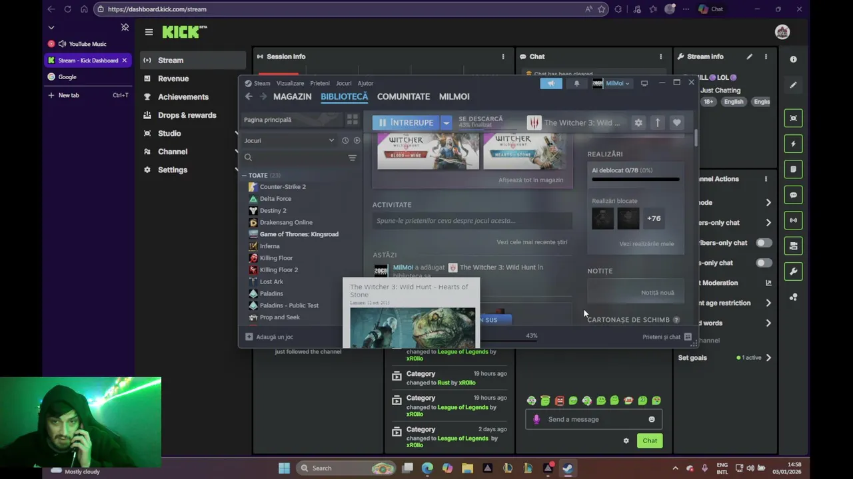The width and height of the screenshot is (853, 479).
Task: Click info icon in Kick right sidebar
Action: (793, 59)
